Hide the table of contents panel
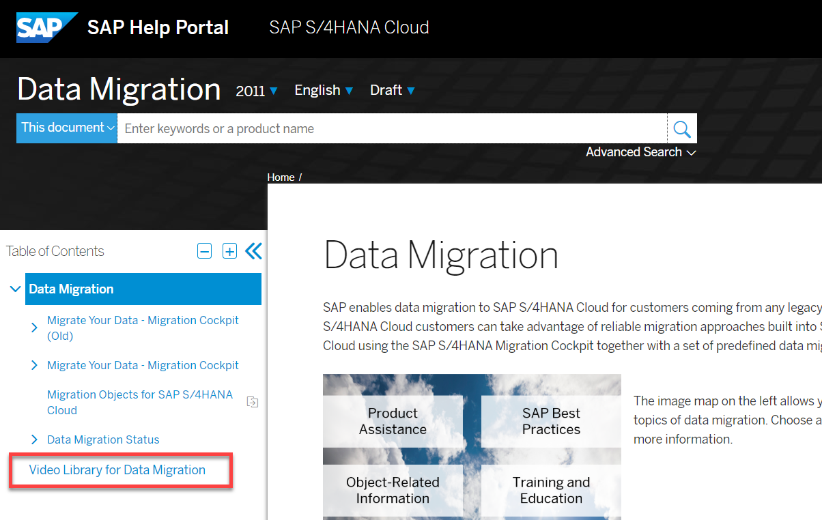Image resolution: width=822 pixels, height=520 pixels. tap(253, 251)
